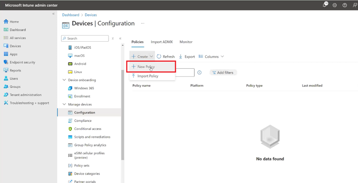358x183 pixels.
Task: Open Troubleshooting + support
Action: pos(29,103)
